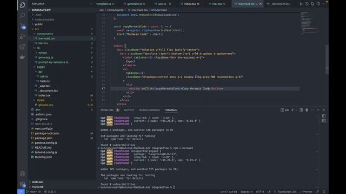346x194 pixels.
Task: Create a new terminal with plus icon
Action: (293, 110)
